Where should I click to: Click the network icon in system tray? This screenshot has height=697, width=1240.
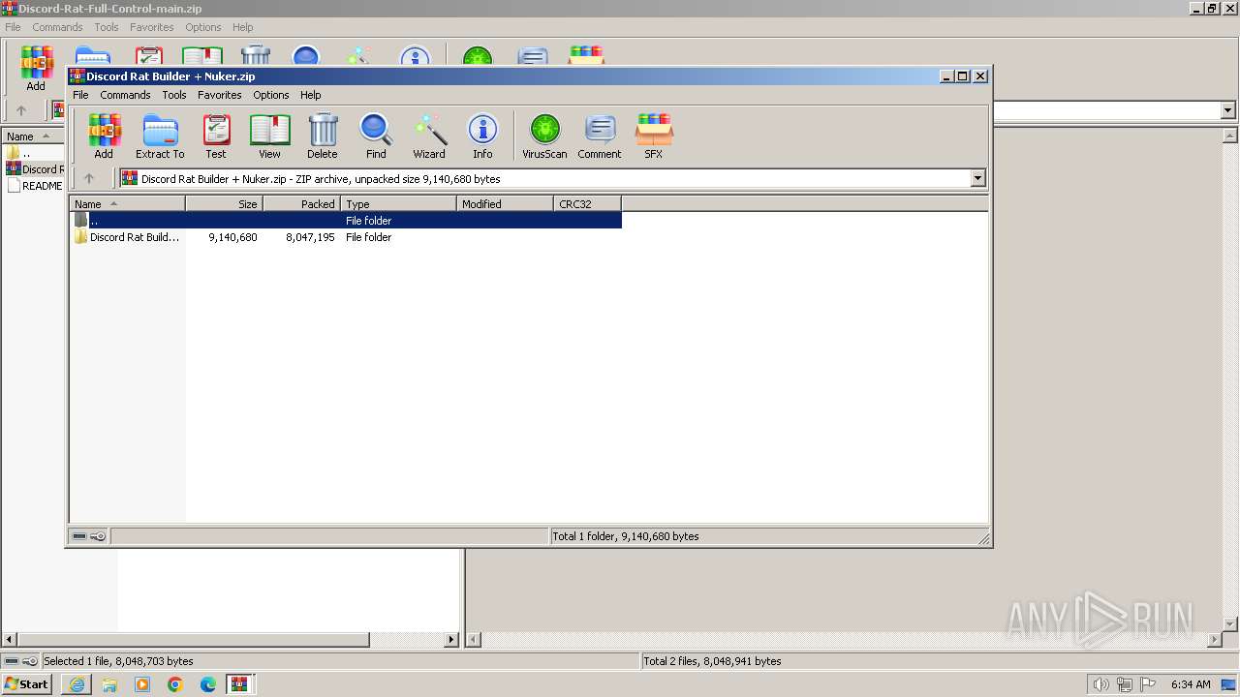[1124, 684]
